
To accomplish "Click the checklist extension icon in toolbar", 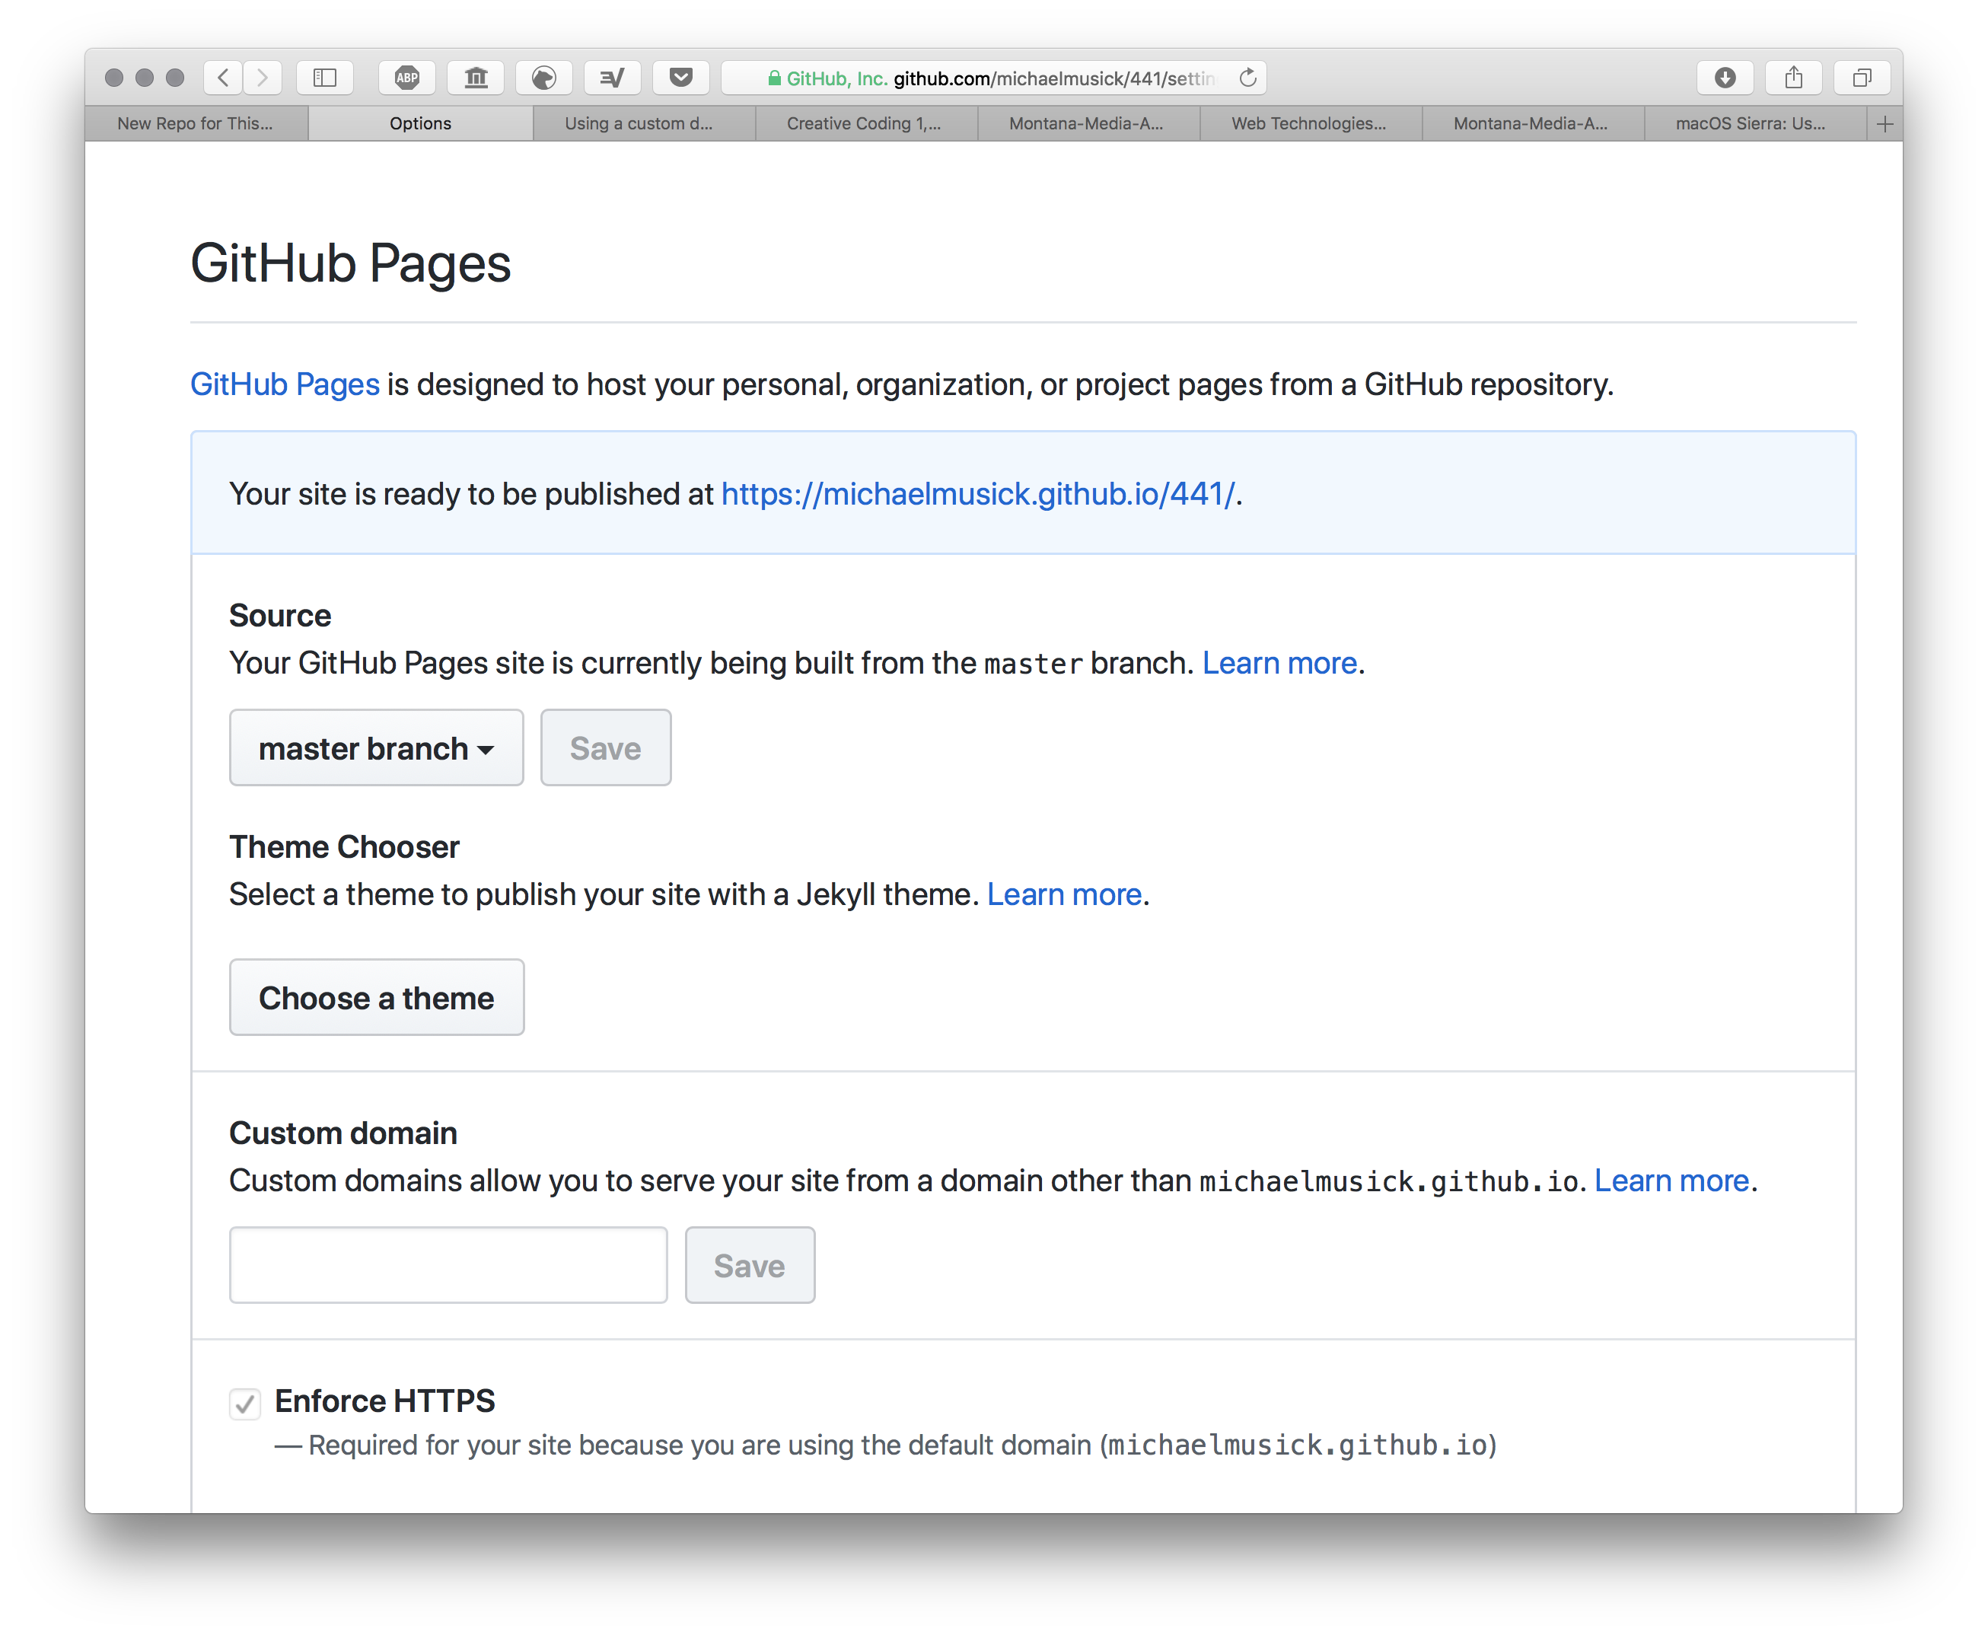I will click(x=612, y=77).
